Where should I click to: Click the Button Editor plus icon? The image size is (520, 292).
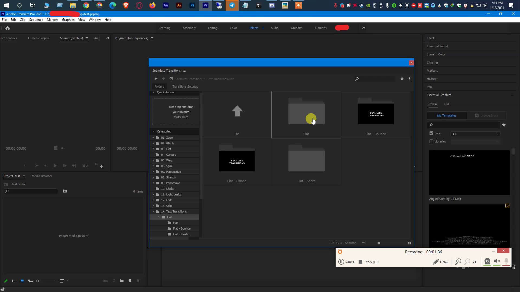102,166
